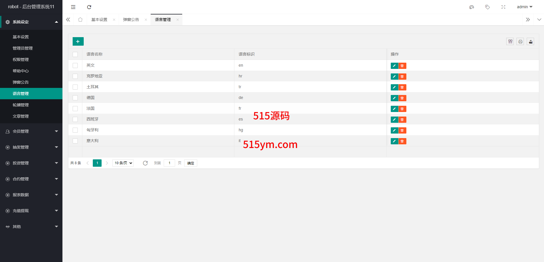Click the green add language plus button

click(78, 41)
